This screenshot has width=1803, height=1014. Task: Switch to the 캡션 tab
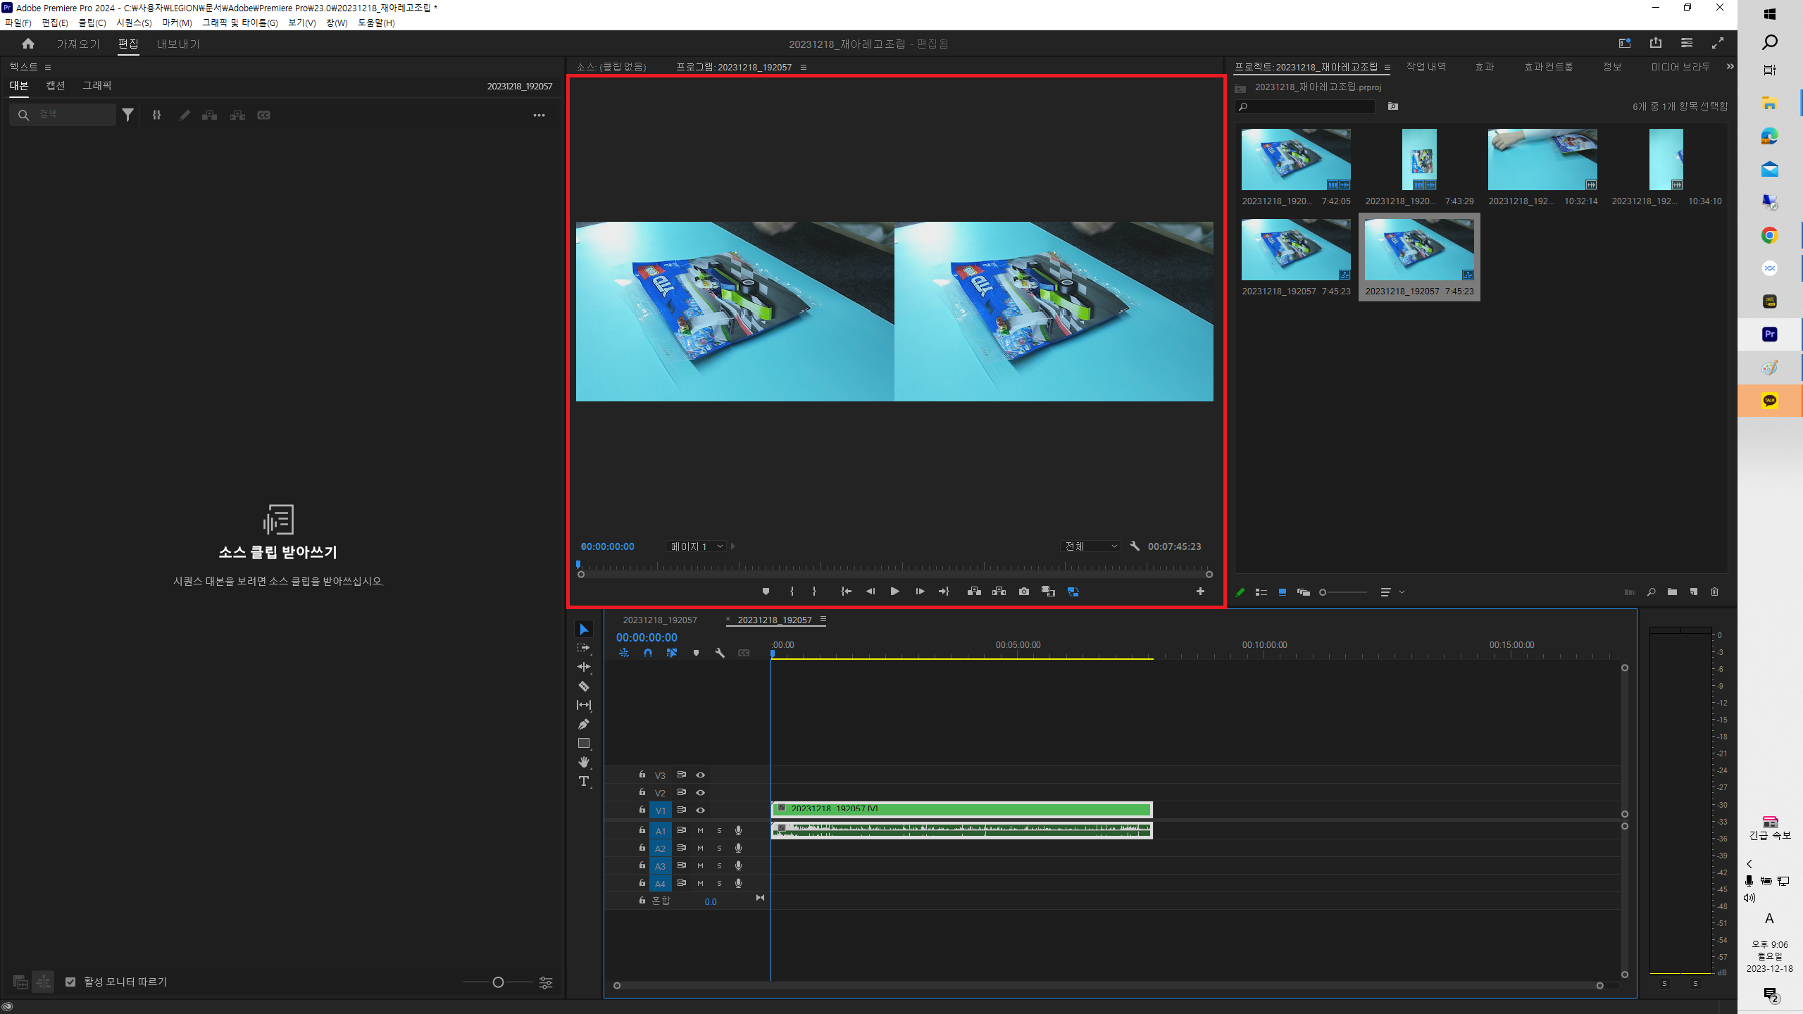pyautogui.click(x=56, y=85)
